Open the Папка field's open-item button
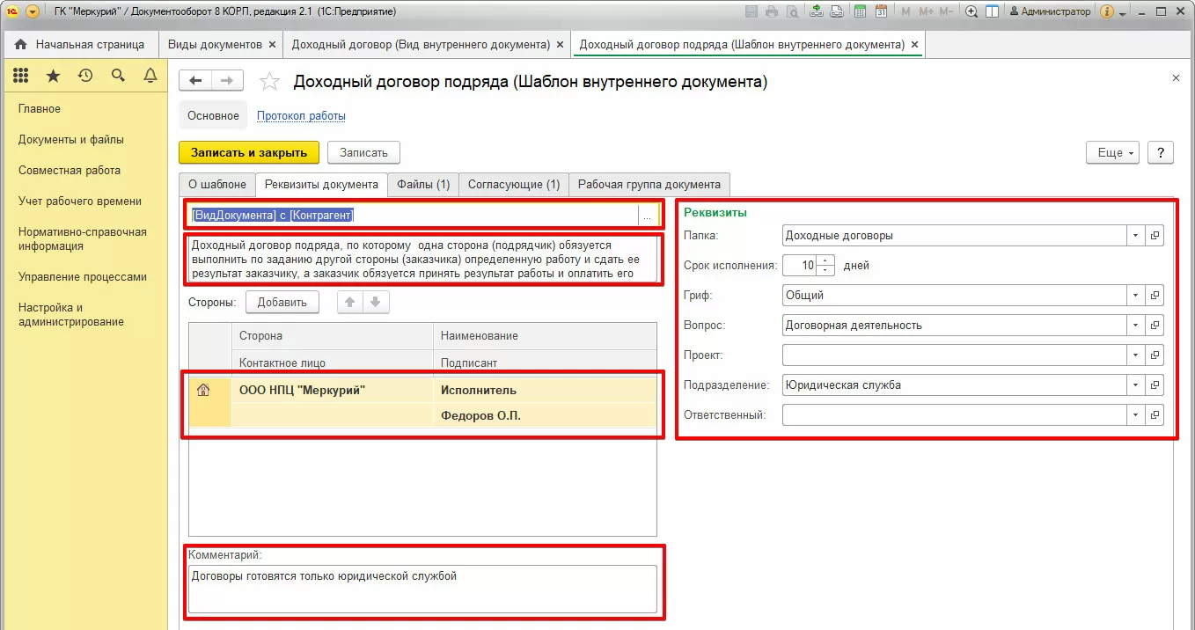1195x630 pixels. click(x=1155, y=236)
